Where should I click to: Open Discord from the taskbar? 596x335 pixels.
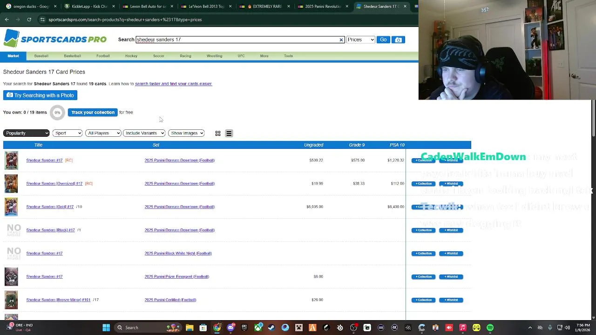pos(230,328)
